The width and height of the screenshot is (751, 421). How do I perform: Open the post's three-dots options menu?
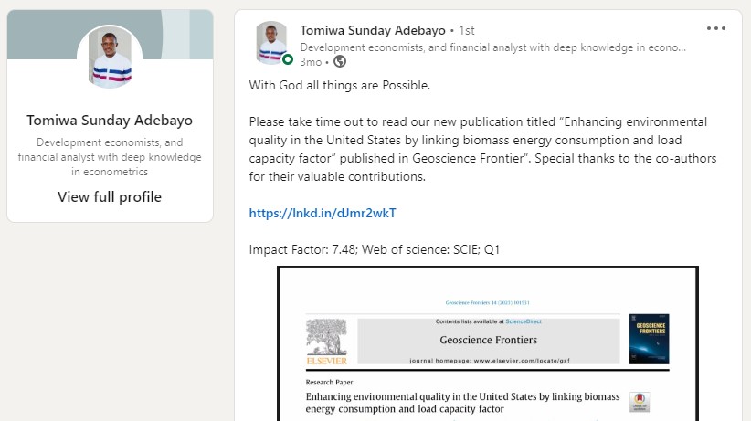click(716, 27)
